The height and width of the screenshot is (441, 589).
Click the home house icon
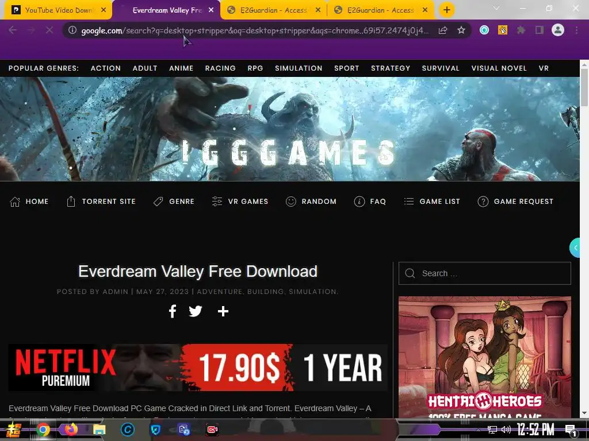pos(14,202)
